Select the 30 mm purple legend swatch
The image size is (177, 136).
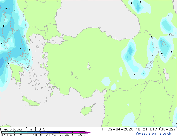coord(63,132)
